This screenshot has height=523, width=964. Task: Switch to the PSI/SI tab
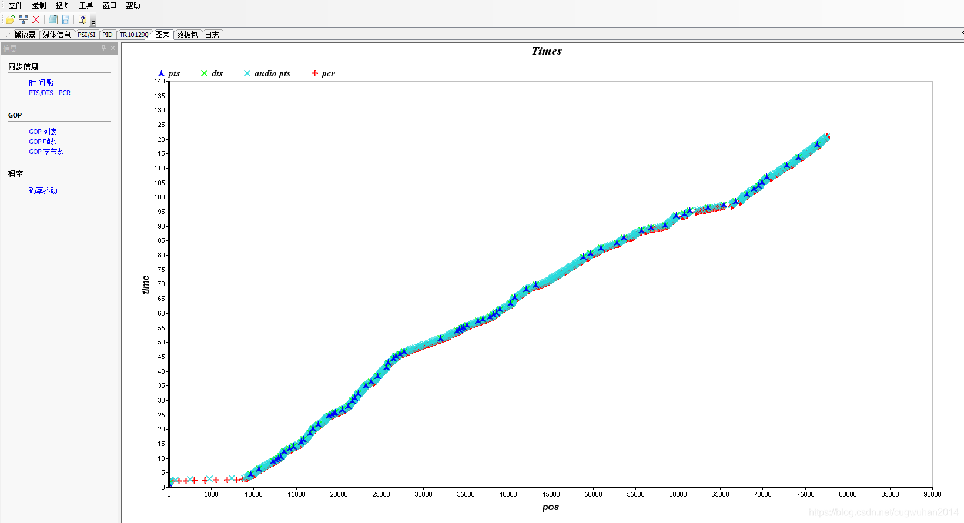point(86,35)
